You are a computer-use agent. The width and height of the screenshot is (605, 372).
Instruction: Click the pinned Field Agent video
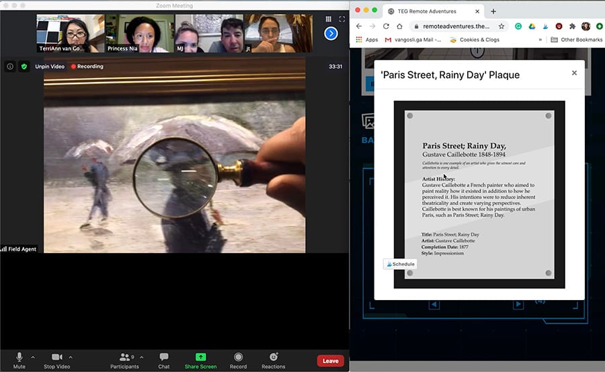[x=174, y=155]
